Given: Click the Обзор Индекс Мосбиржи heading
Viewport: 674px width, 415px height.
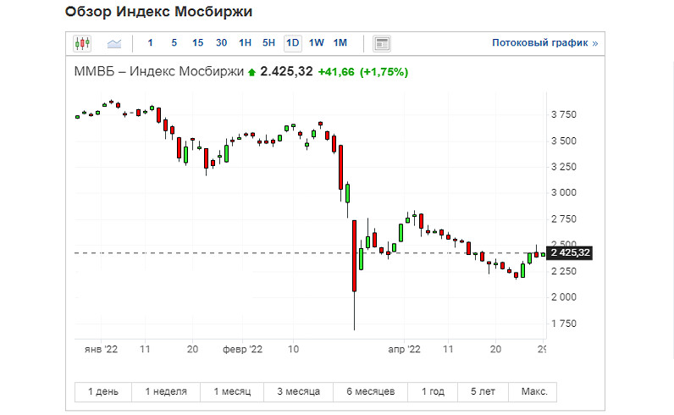Looking at the screenshot, I should [158, 12].
